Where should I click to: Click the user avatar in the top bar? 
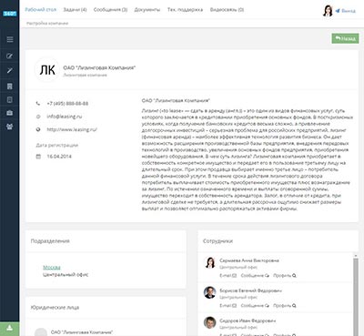coord(328,11)
